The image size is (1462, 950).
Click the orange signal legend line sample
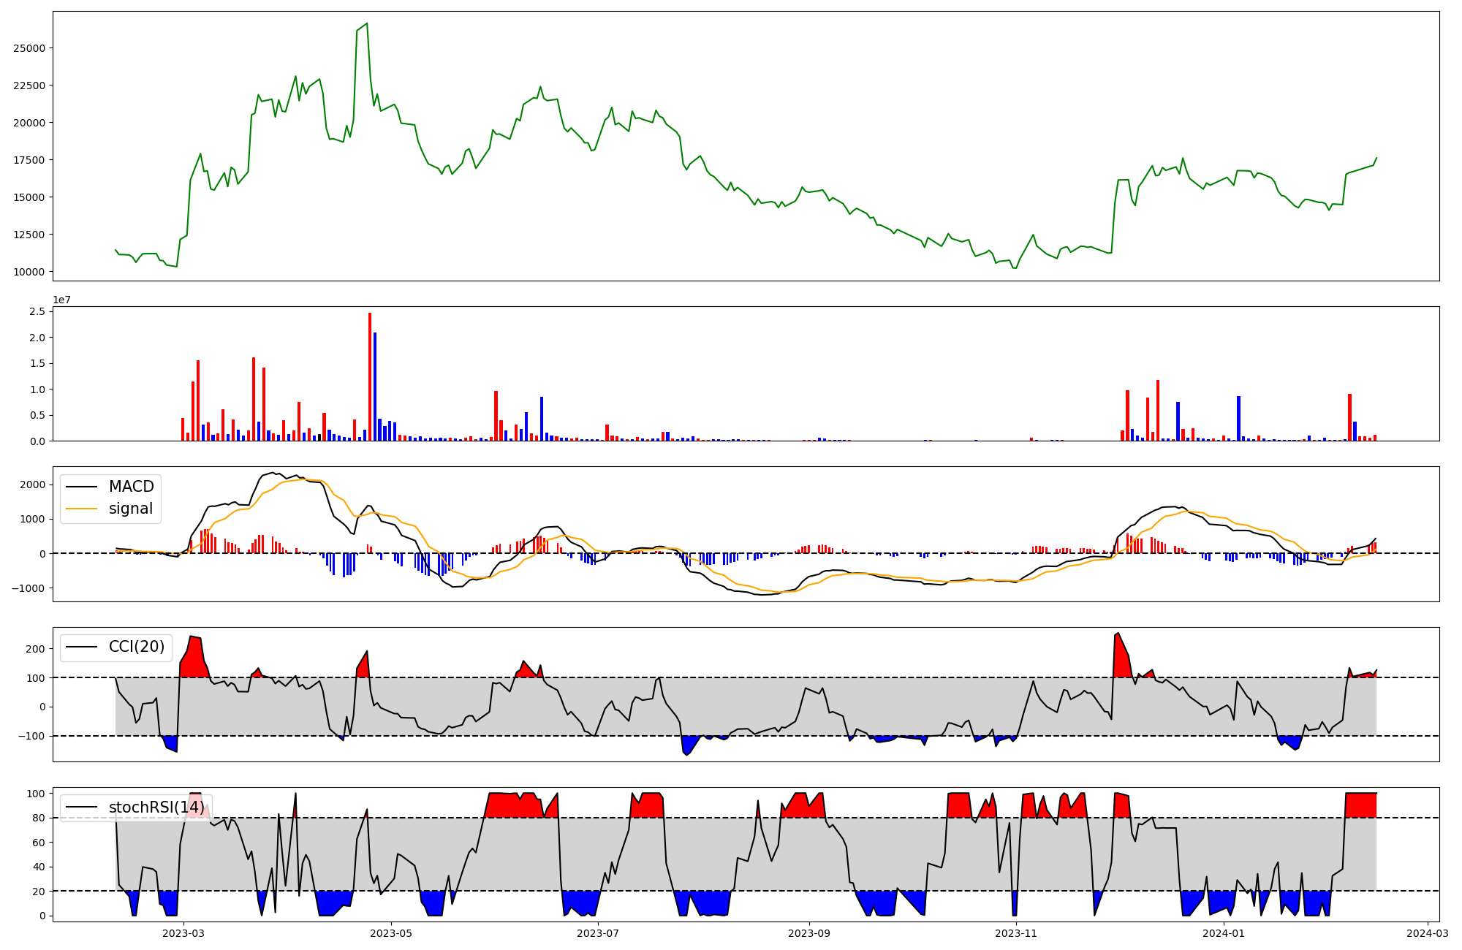point(81,509)
